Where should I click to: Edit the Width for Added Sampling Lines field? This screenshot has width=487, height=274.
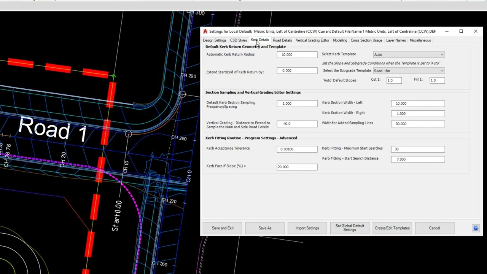pos(418,124)
